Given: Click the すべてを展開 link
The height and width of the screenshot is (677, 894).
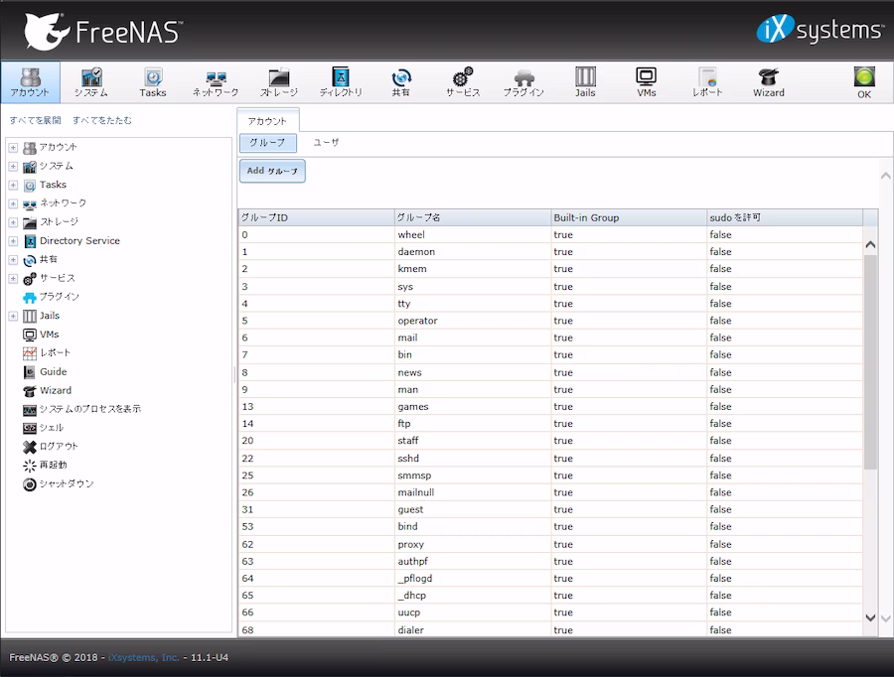Looking at the screenshot, I should point(35,120).
